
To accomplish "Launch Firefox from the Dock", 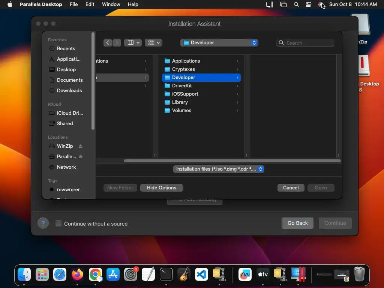I will 77,274.
